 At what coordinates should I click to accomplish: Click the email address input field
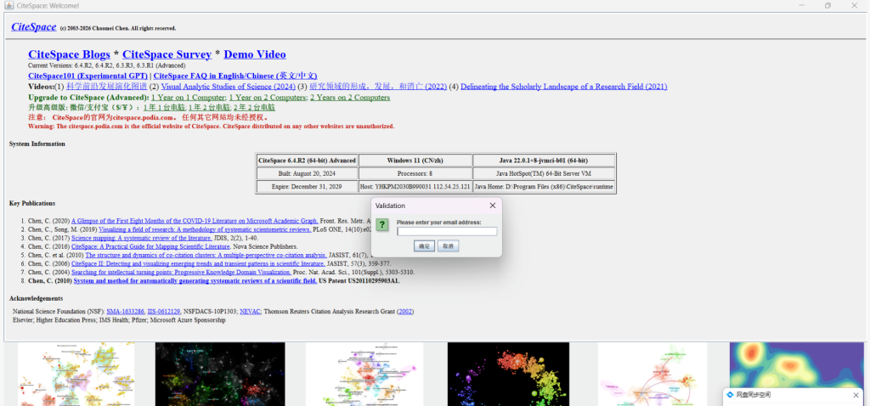pos(447,231)
